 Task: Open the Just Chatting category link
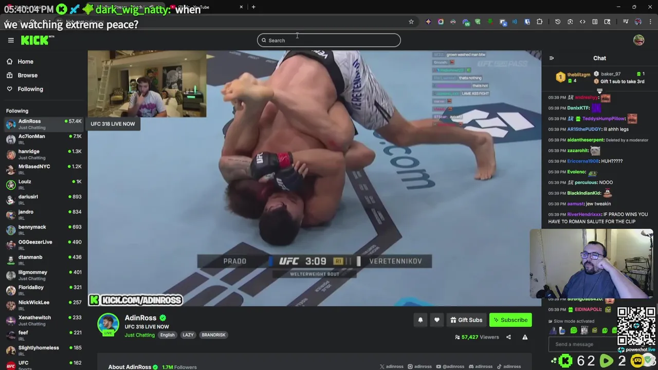click(x=139, y=335)
